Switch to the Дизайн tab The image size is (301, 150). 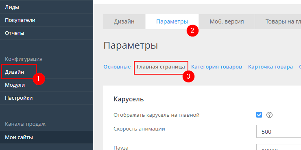pos(124,21)
